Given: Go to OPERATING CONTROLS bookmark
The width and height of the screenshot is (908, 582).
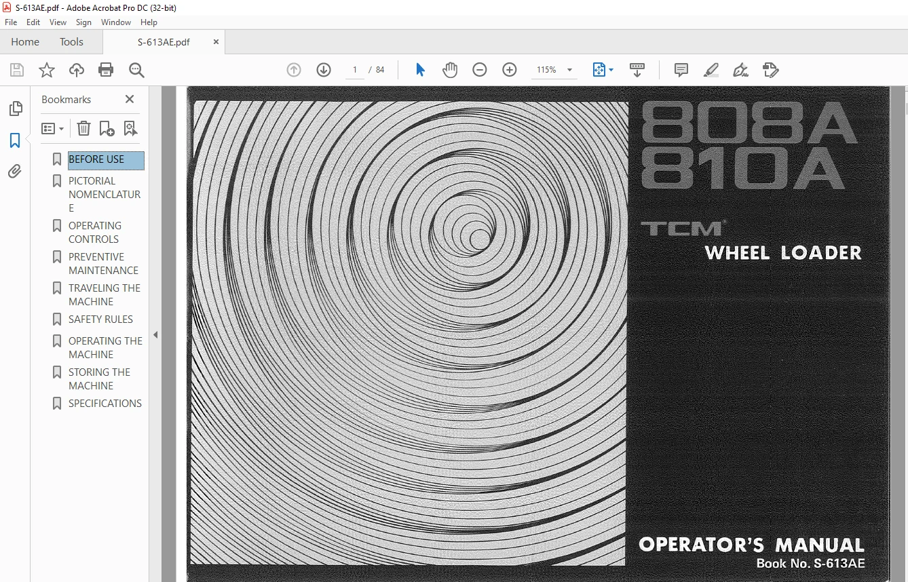Looking at the screenshot, I should click(x=95, y=233).
